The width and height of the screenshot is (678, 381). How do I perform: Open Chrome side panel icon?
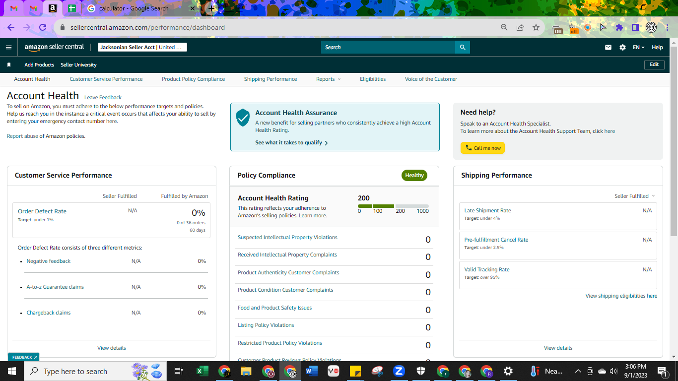coord(635,27)
